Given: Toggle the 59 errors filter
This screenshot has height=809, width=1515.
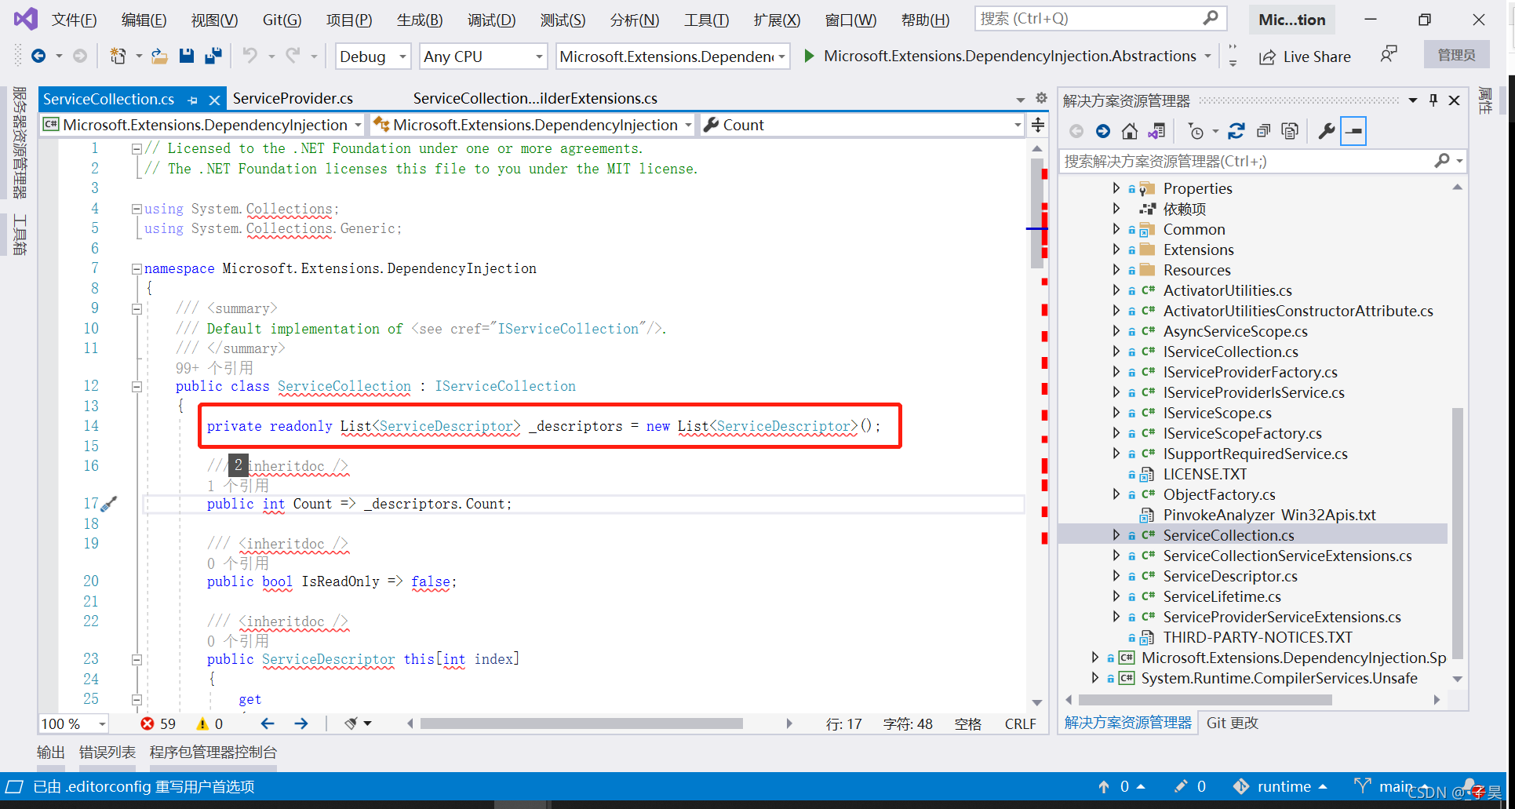Looking at the screenshot, I should point(158,723).
